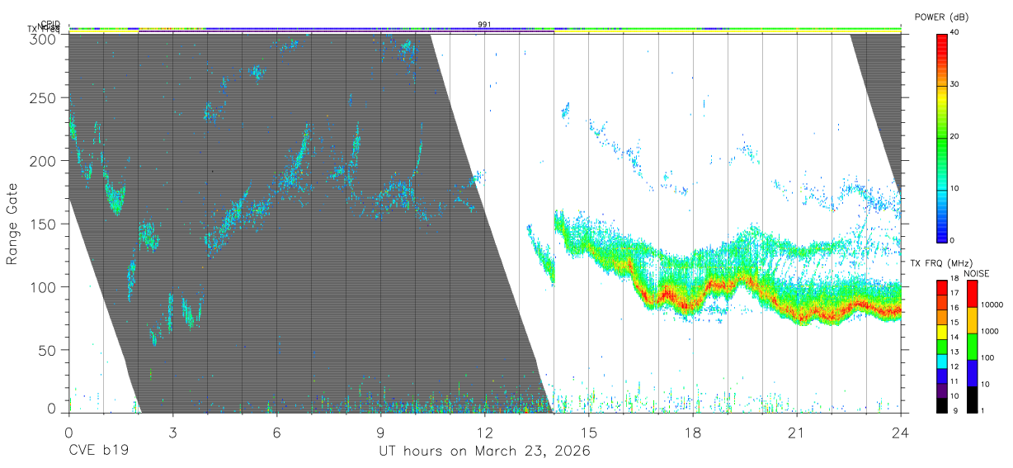Click the cyan 12 MHz frequency swatch
Screen dimensions: 1013x468
tap(941, 362)
